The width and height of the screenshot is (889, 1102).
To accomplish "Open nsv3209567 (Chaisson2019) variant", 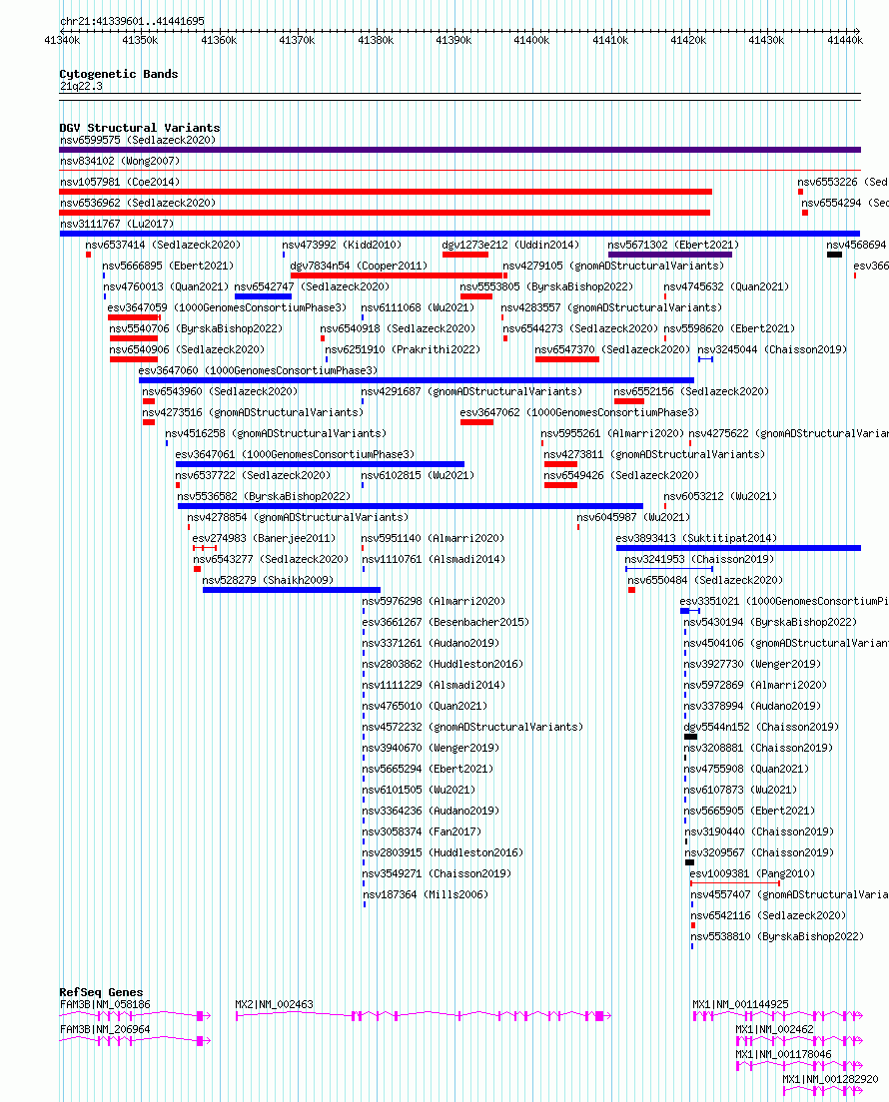I will pyautogui.click(x=759, y=852).
